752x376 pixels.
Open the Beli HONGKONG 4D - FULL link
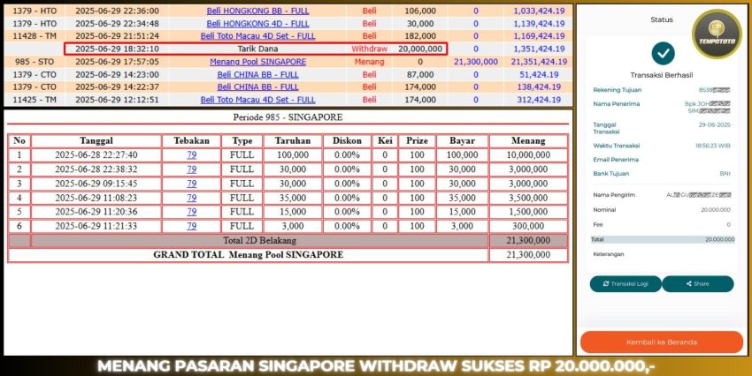(x=257, y=24)
